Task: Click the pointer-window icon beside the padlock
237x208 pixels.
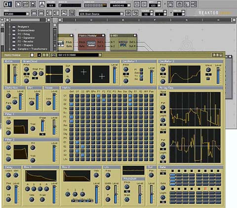Action: tap(187, 4)
